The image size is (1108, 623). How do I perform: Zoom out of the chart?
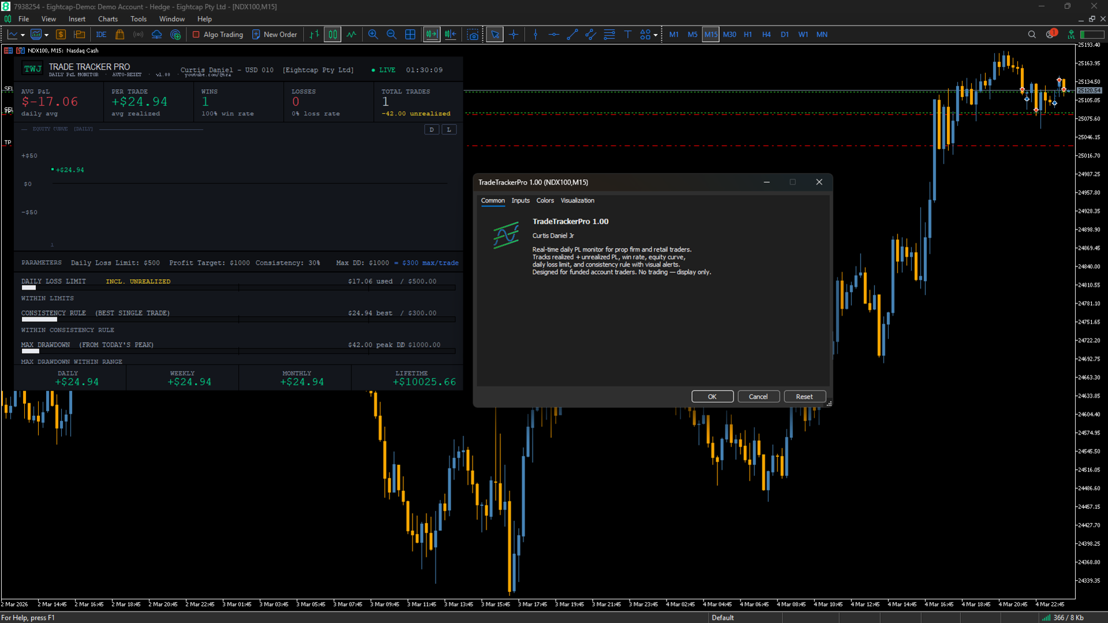pyautogui.click(x=391, y=35)
